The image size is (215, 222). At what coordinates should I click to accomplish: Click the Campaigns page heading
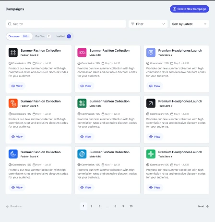(15, 9)
